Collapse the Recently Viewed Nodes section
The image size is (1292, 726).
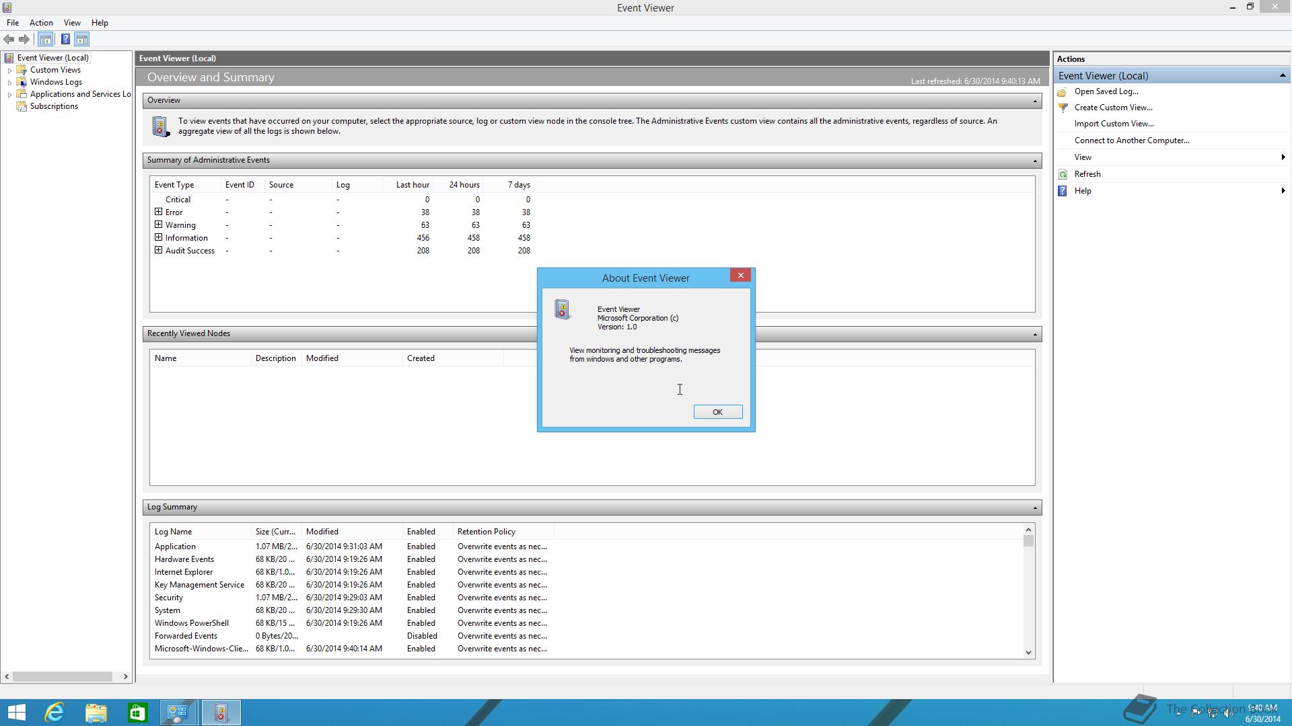(x=1035, y=334)
